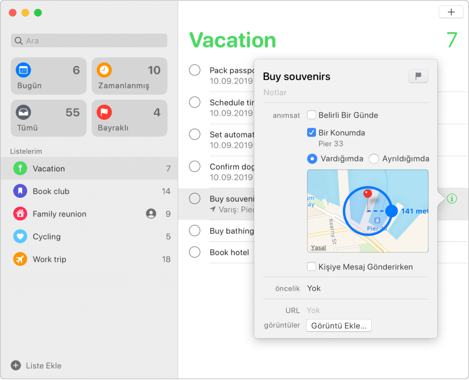Mark Book hotel as complete
Image resolution: width=469 pixels, height=380 pixels.
click(x=195, y=252)
